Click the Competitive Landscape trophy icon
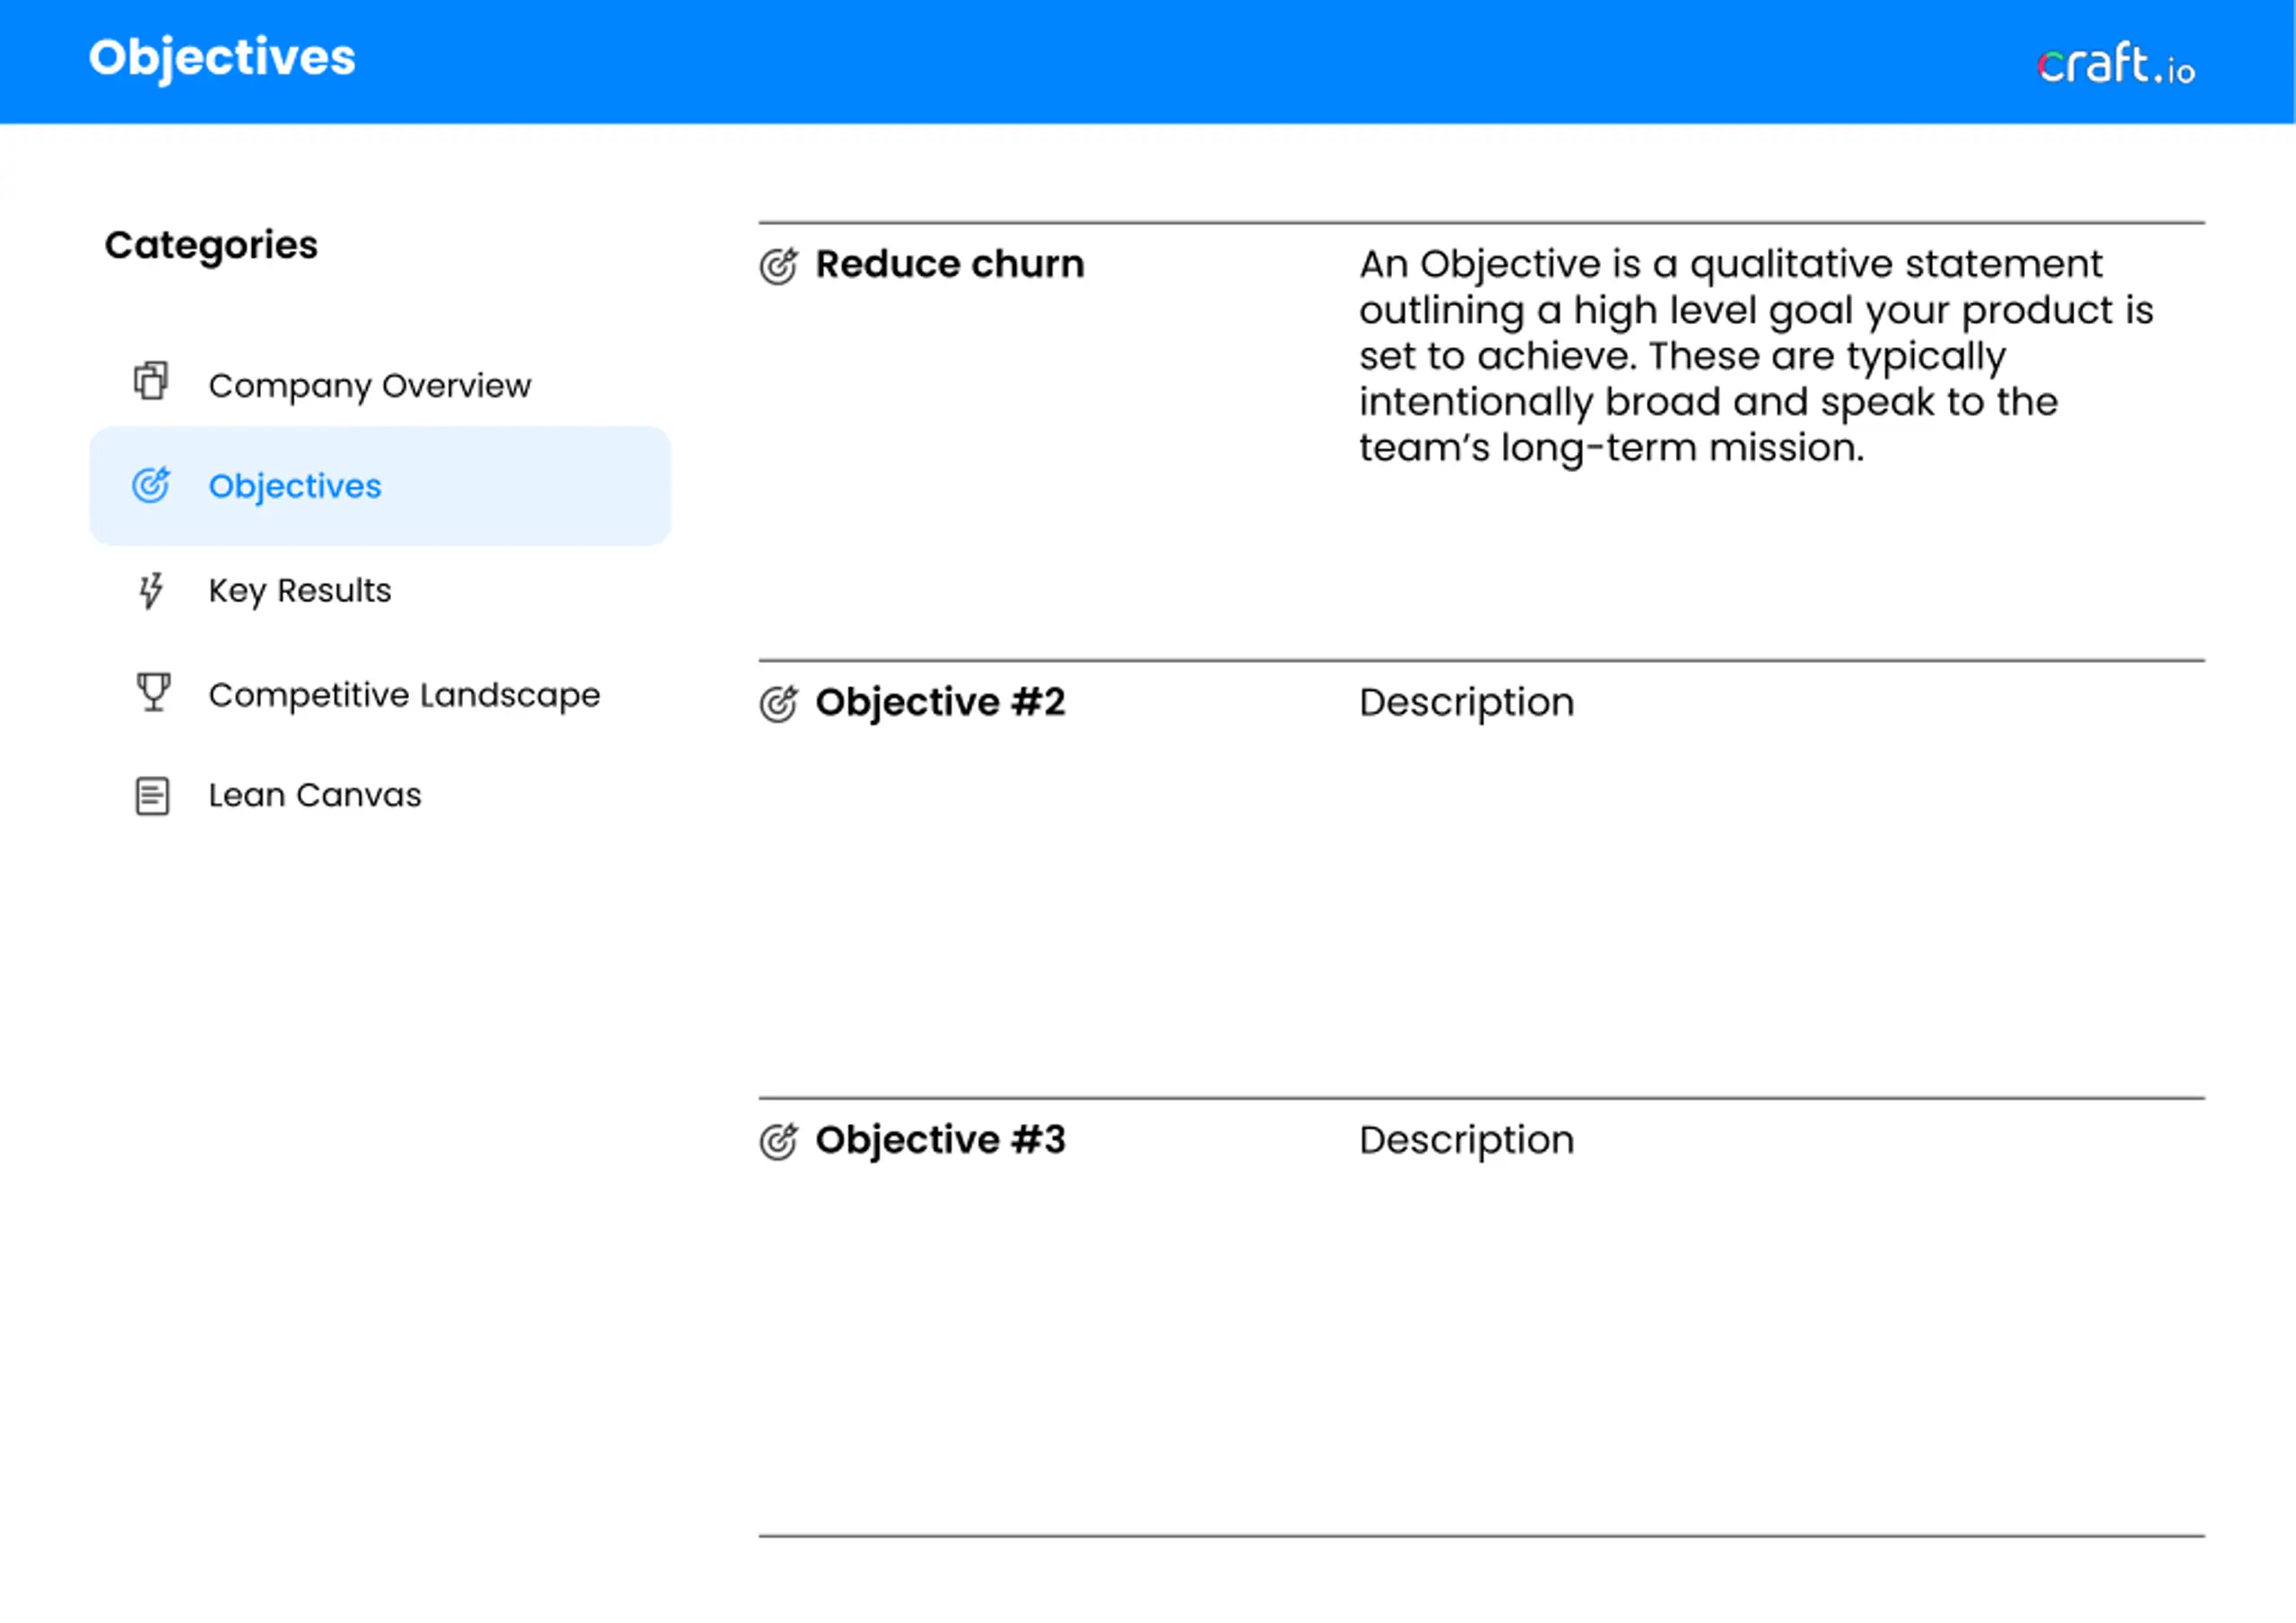Screen dimensions: 2296x1623 (x=153, y=692)
